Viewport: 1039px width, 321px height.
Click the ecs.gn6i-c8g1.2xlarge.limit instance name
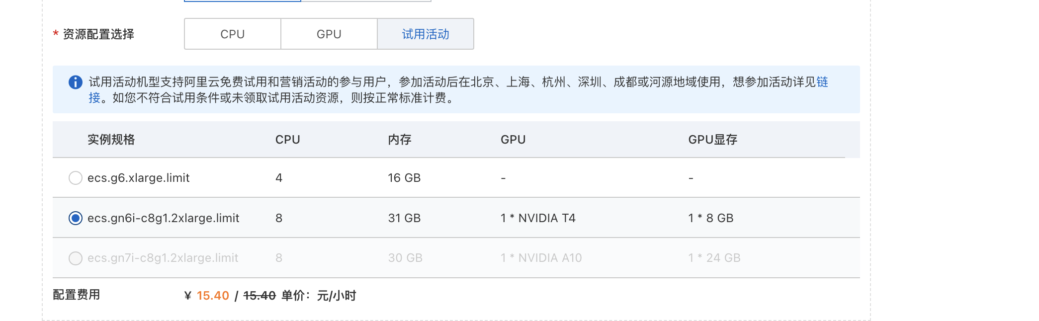pos(164,218)
